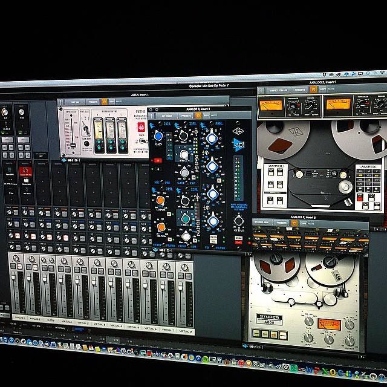The width and height of the screenshot is (387, 387).
Task: Select the VIRTUAL 6 channel label
Action: [151, 328]
